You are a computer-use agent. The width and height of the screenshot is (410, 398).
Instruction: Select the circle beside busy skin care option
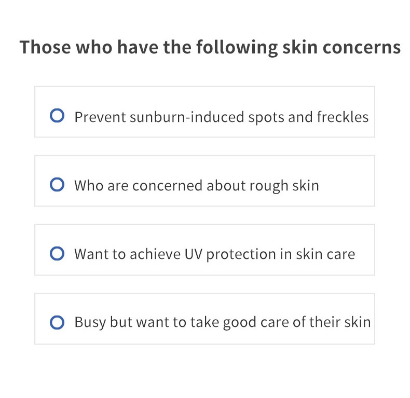57,322
